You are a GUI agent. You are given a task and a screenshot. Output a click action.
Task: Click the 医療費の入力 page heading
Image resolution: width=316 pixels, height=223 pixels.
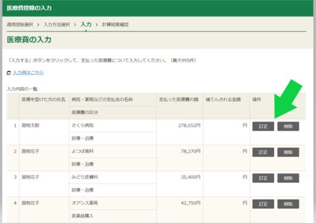29,40
